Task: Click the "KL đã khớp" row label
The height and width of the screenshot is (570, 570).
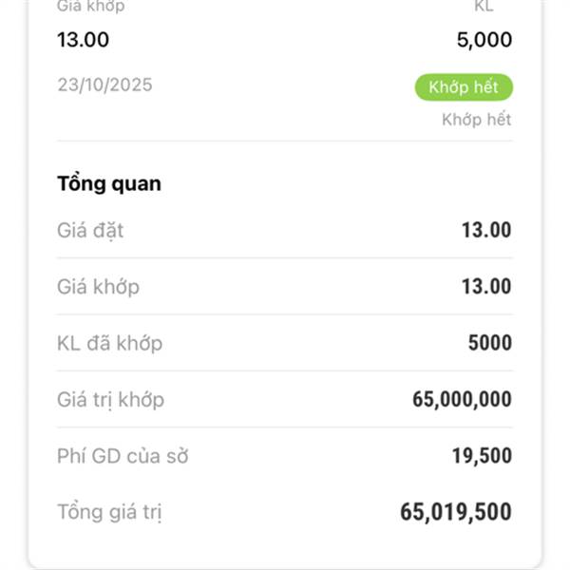Action: (x=109, y=343)
